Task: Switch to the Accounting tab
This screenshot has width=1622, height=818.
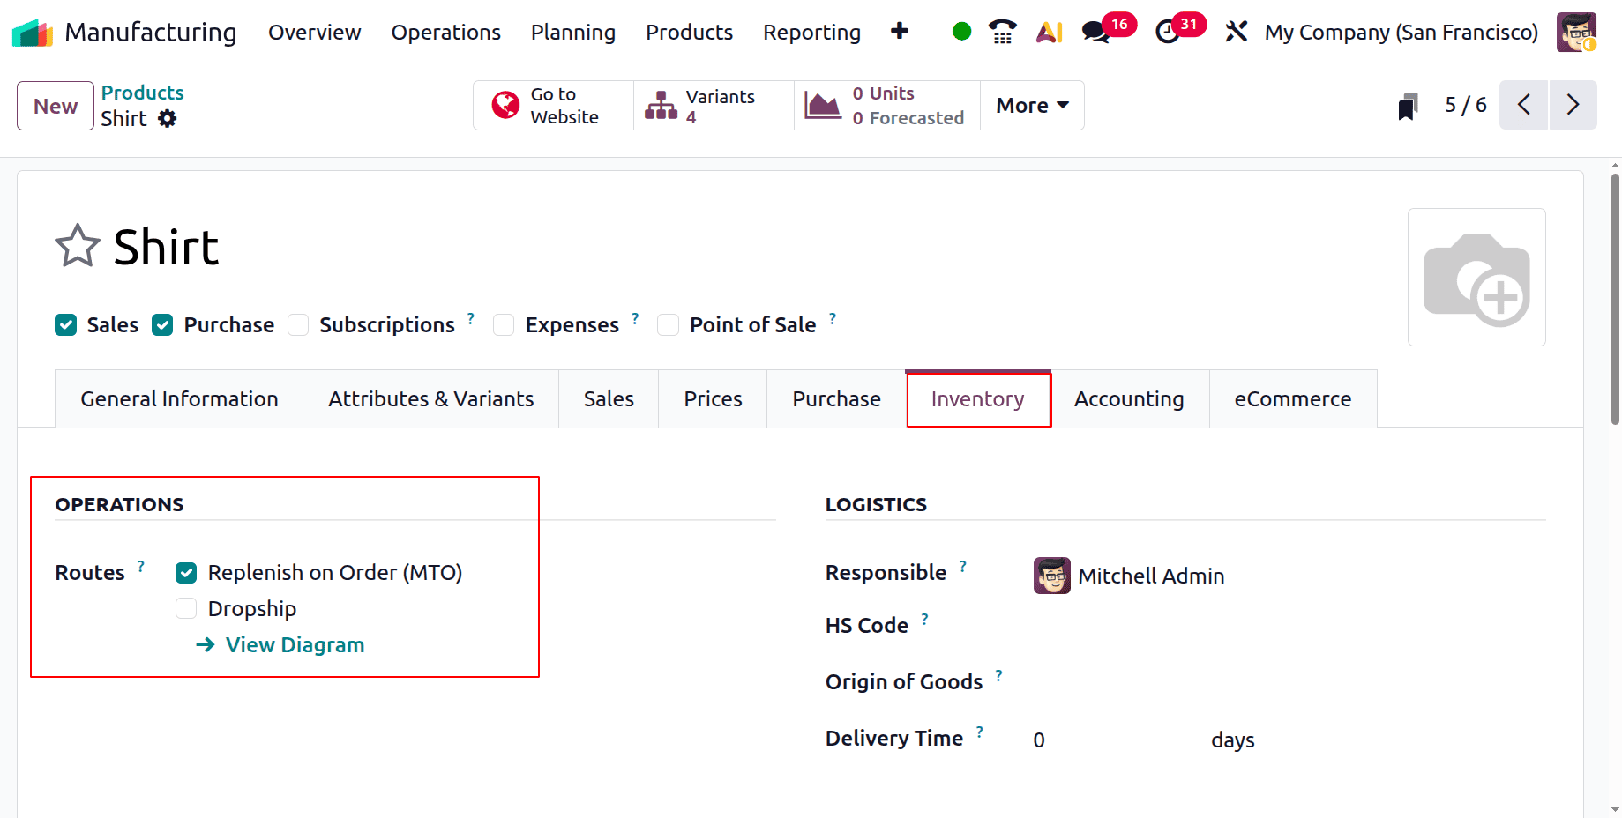Action: pos(1129,399)
